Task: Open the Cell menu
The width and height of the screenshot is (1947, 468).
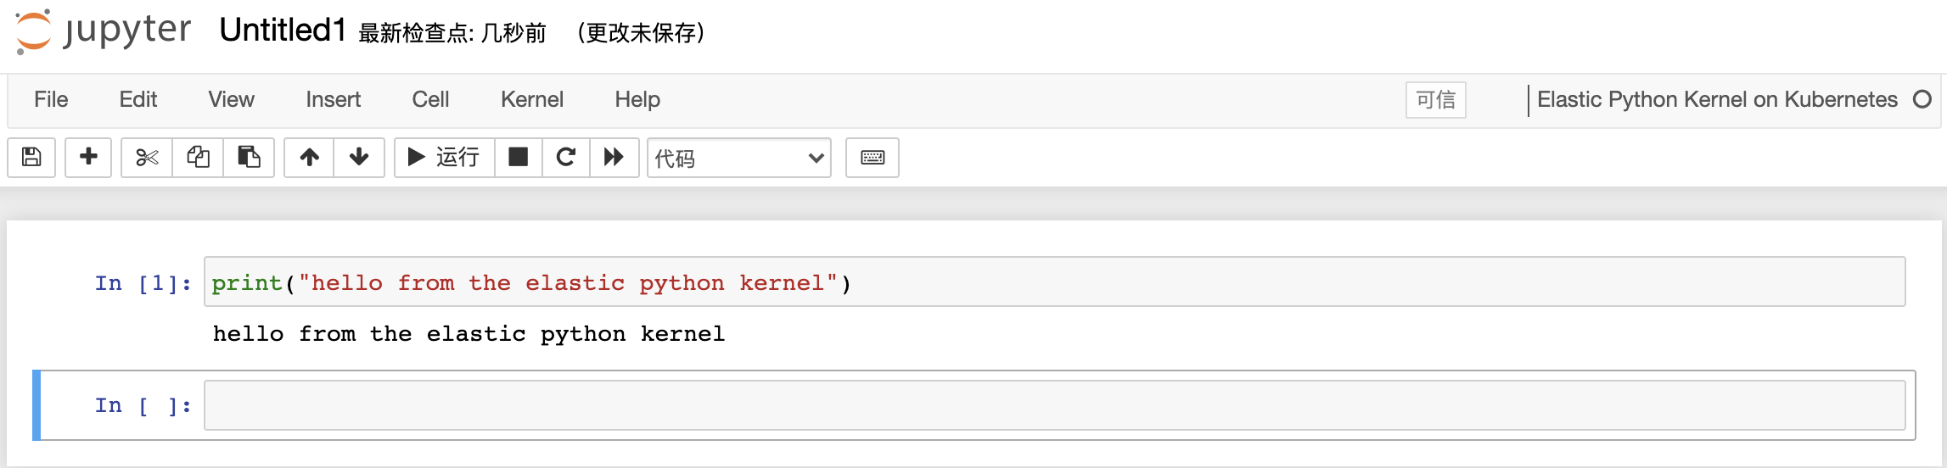Action: click(x=430, y=100)
